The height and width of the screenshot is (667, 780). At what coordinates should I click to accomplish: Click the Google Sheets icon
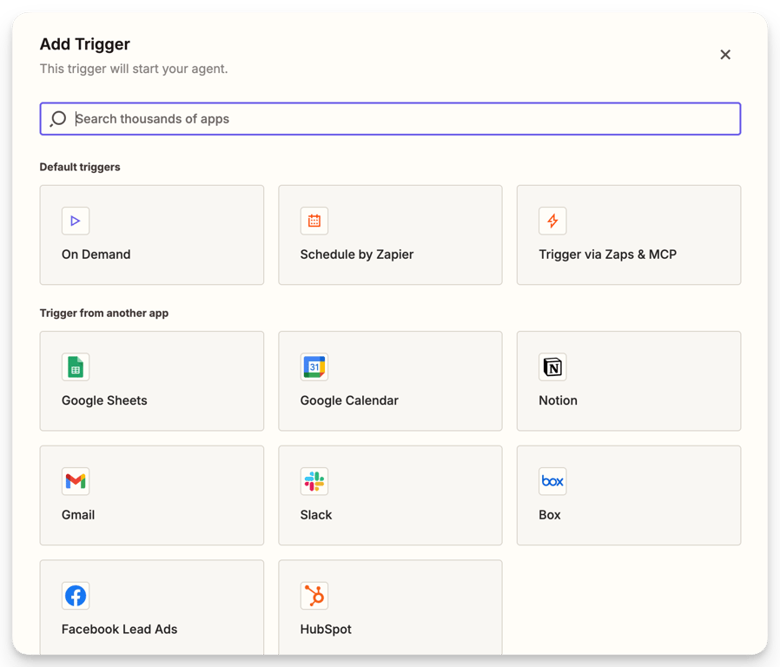pos(76,367)
